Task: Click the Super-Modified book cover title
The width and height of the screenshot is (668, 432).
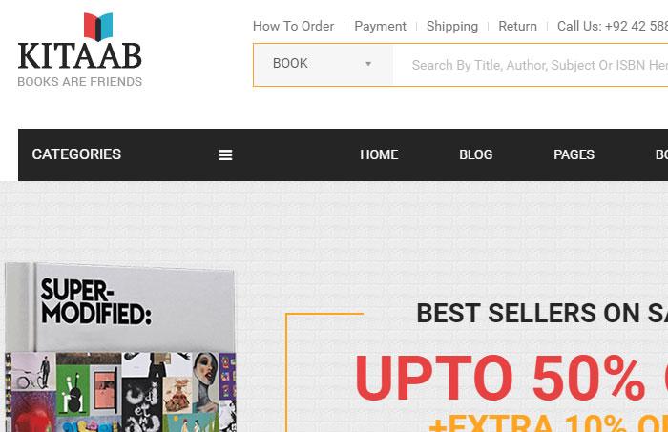Action: (x=95, y=301)
